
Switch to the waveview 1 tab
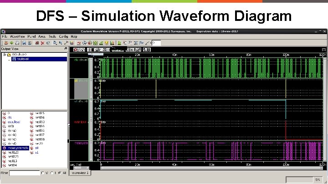[80, 173]
